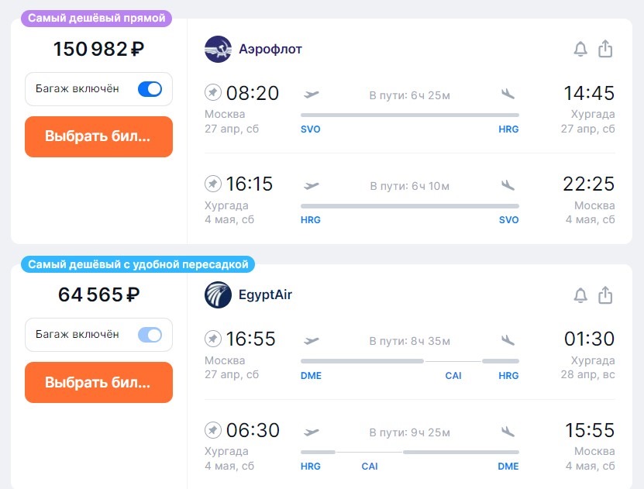The width and height of the screenshot is (644, 489).
Task: Share the Aeroflot ticket
Action: (605, 49)
